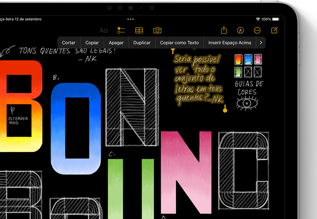Screen dimensions: 317x219
Task: Open the camera attachment options
Action: pos(157,30)
